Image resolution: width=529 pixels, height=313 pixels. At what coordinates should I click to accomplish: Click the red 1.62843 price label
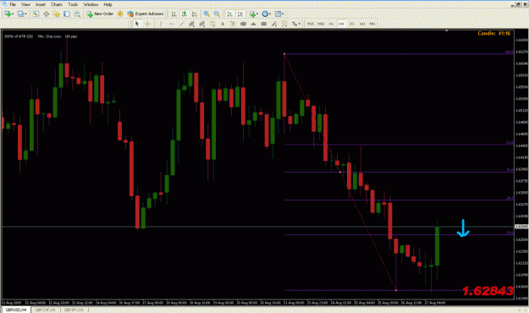[488, 291]
